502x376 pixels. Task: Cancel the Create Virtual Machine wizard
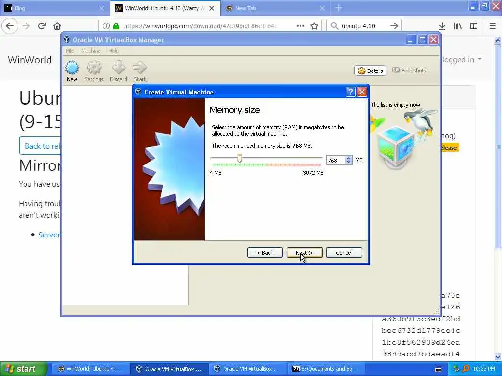(344, 253)
